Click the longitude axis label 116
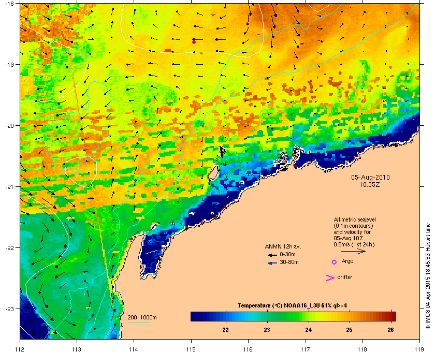This screenshot has width=435, height=352. pos(248,349)
